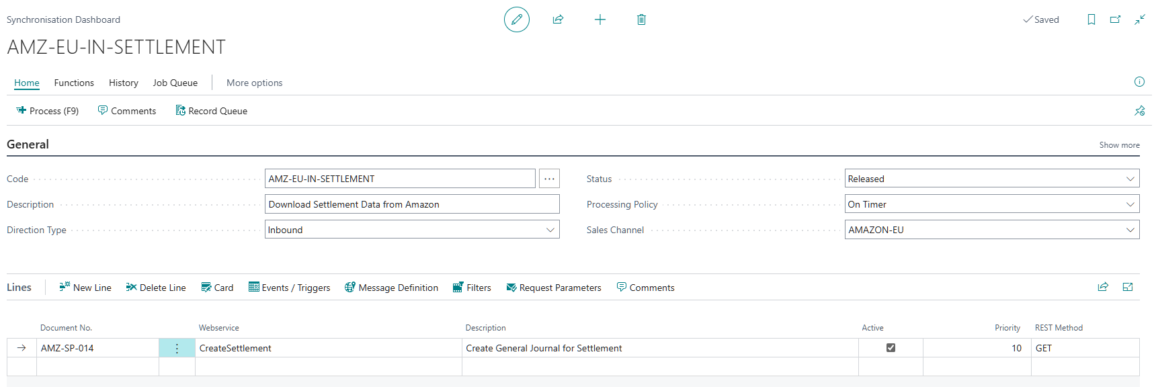Click the Webservice column header

[218, 328]
